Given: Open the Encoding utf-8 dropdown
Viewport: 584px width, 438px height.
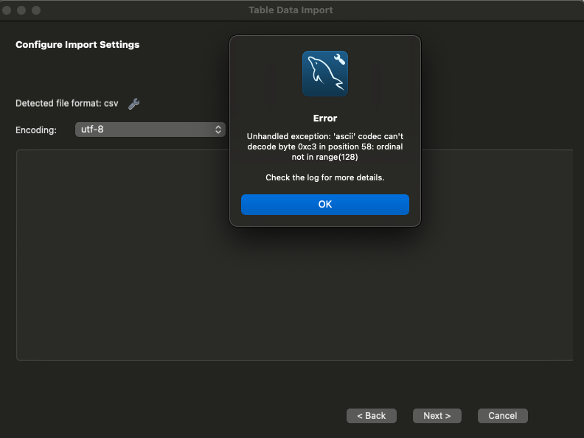Looking at the screenshot, I should pos(150,130).
